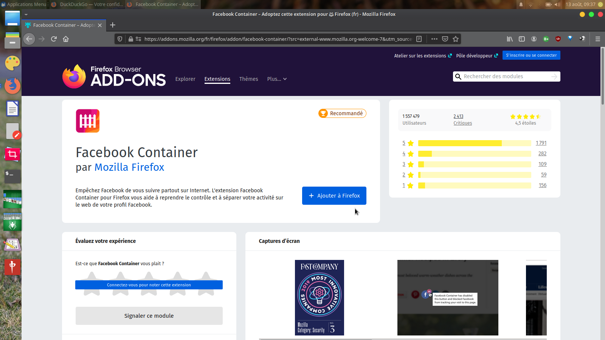
Task: Open the terminal from the dock
Action: [x=12, y=176]
